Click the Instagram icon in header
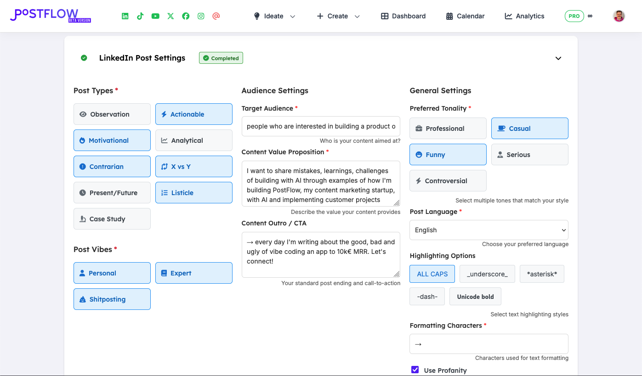 tap(201, 16)
